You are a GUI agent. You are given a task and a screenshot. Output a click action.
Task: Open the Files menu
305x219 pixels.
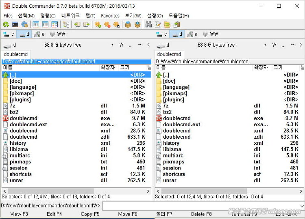pyautogui.click(x=8, y=16)
